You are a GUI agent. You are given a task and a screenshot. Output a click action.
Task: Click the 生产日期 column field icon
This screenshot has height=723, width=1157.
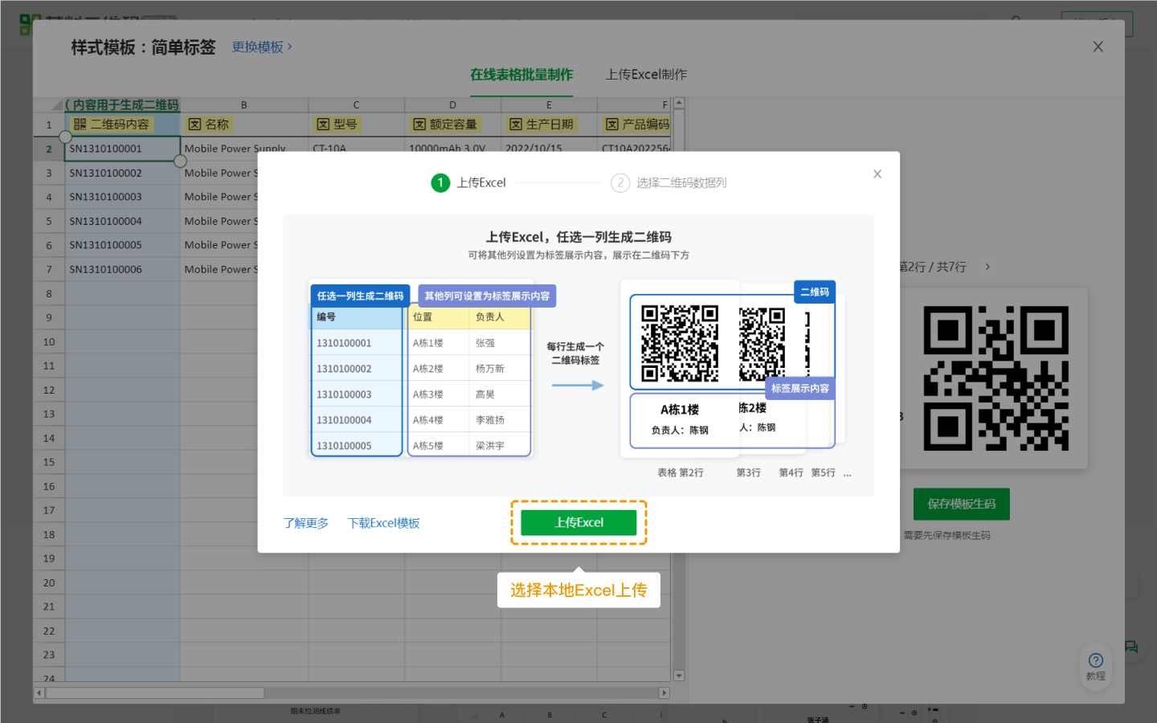click(x=516, y=125)
